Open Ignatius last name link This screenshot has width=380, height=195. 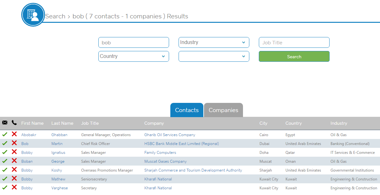coord(58,153)
